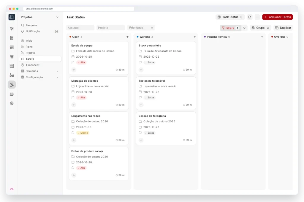Open Notificação in the sidebar

click(x=40, y=31)
